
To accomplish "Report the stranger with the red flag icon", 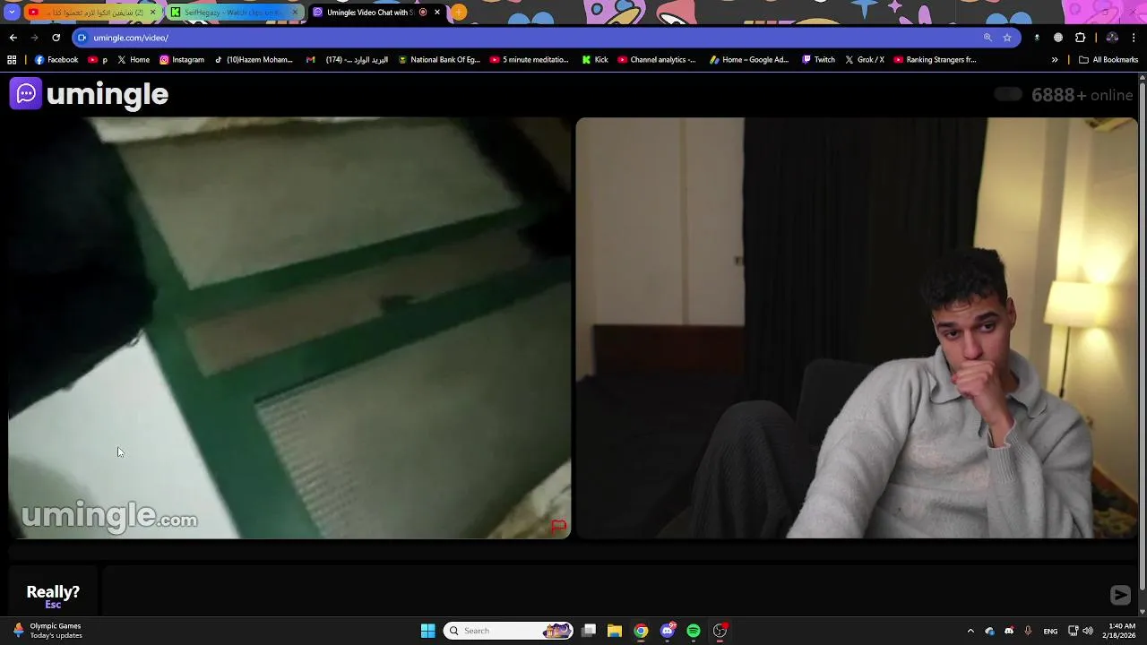I will pos(559,526).
